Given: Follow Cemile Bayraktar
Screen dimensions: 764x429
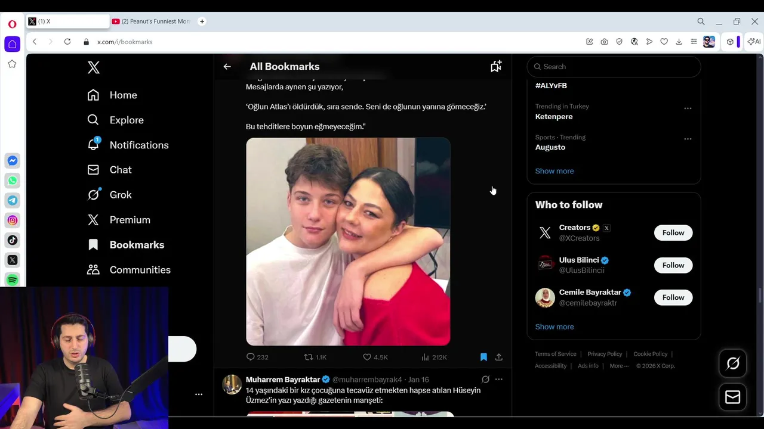Looking at the screenshot, I should point(673,297).
